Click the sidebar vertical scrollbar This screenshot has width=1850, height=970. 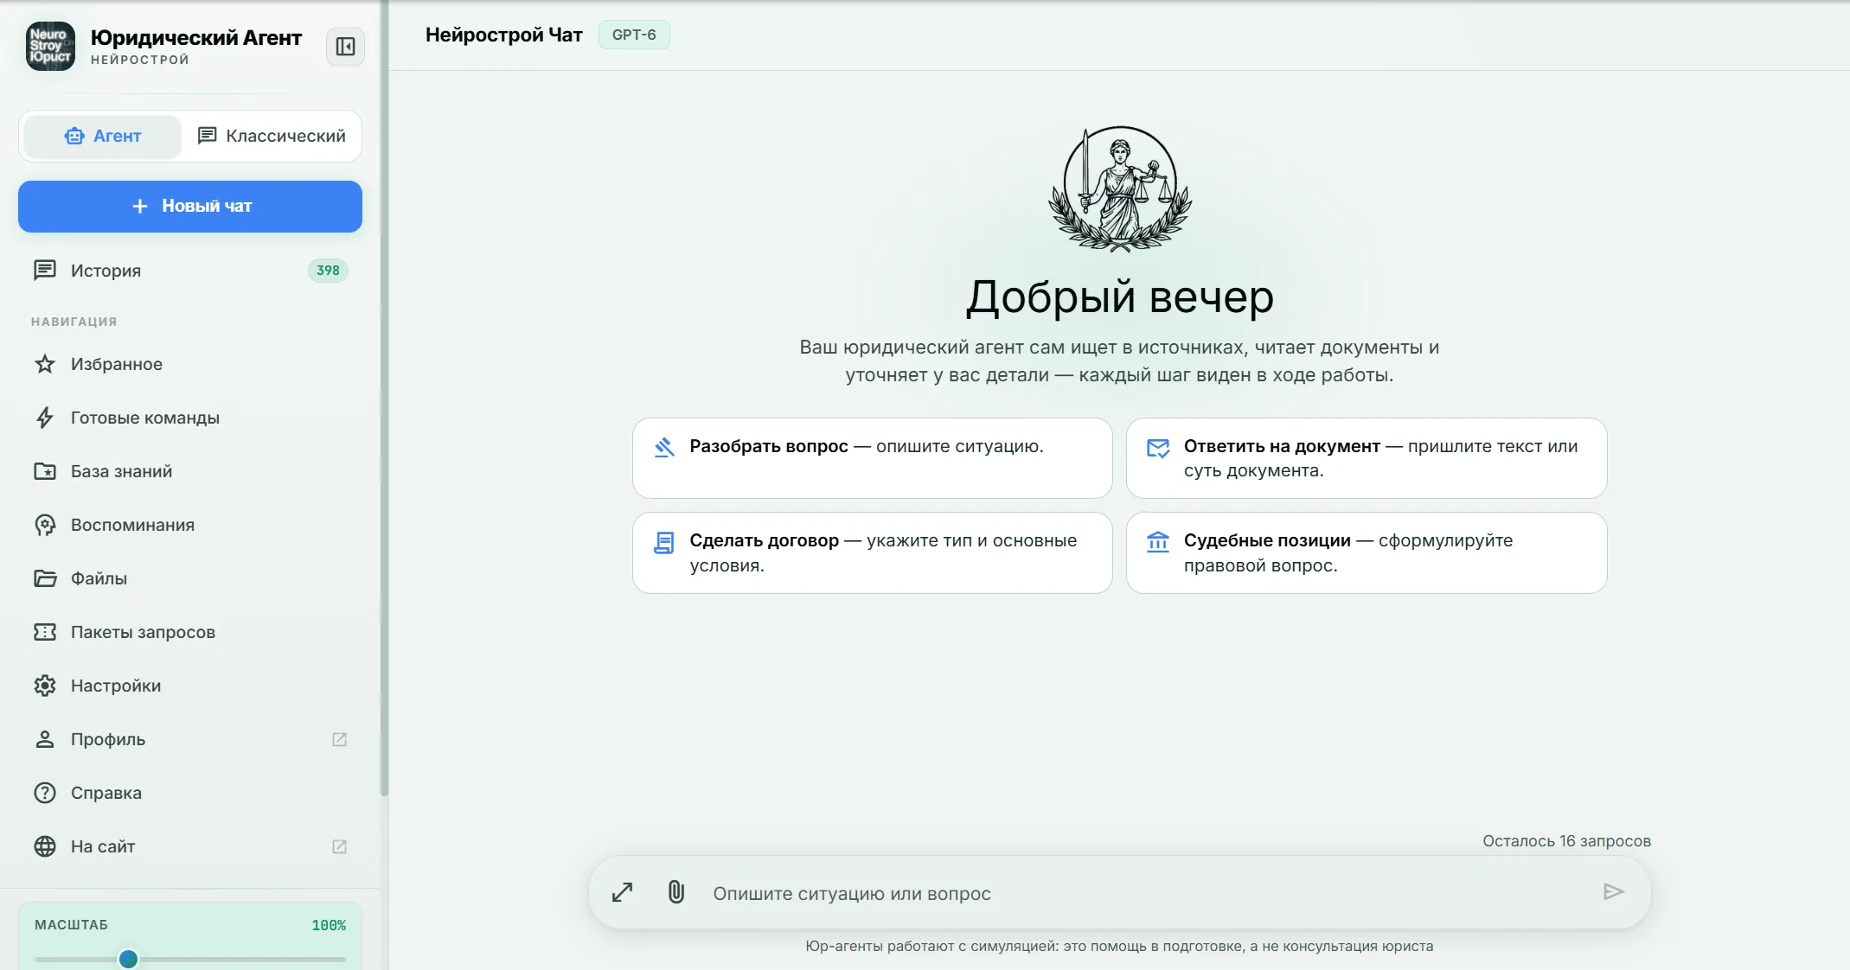(384, 398)
